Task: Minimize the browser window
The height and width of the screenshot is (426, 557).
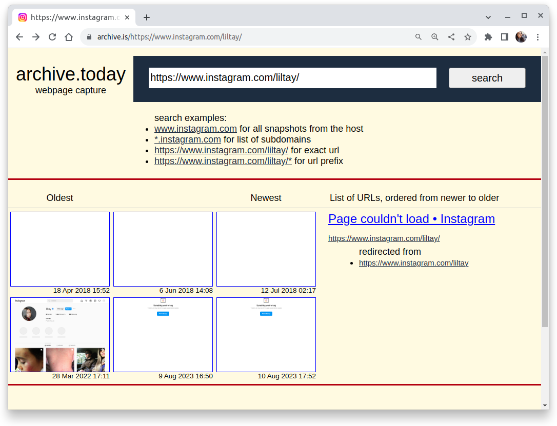Action: tap(508, 16)
